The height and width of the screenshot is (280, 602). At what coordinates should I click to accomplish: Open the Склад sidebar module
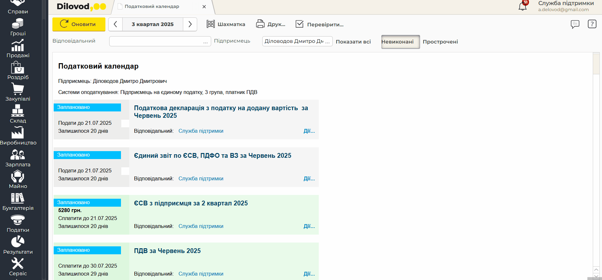coord(18,114)
